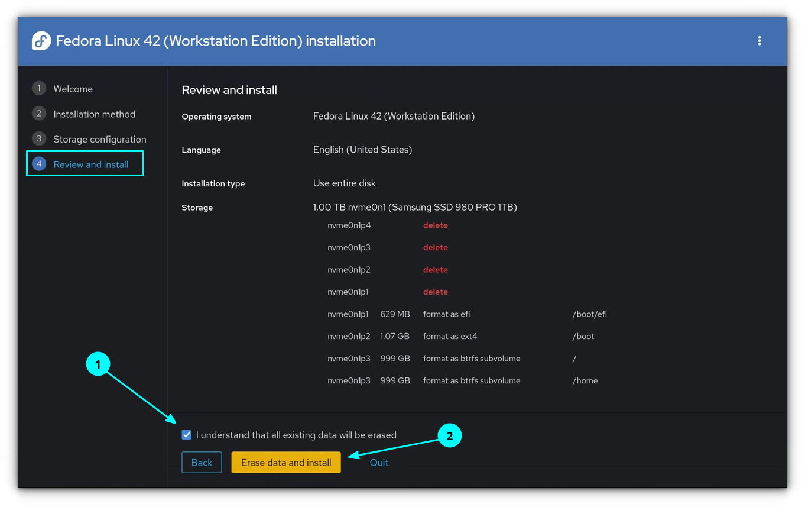Select the Review and install step in the sidebar
This screenshot has height=507, width=805.
(x=85, y=164)
